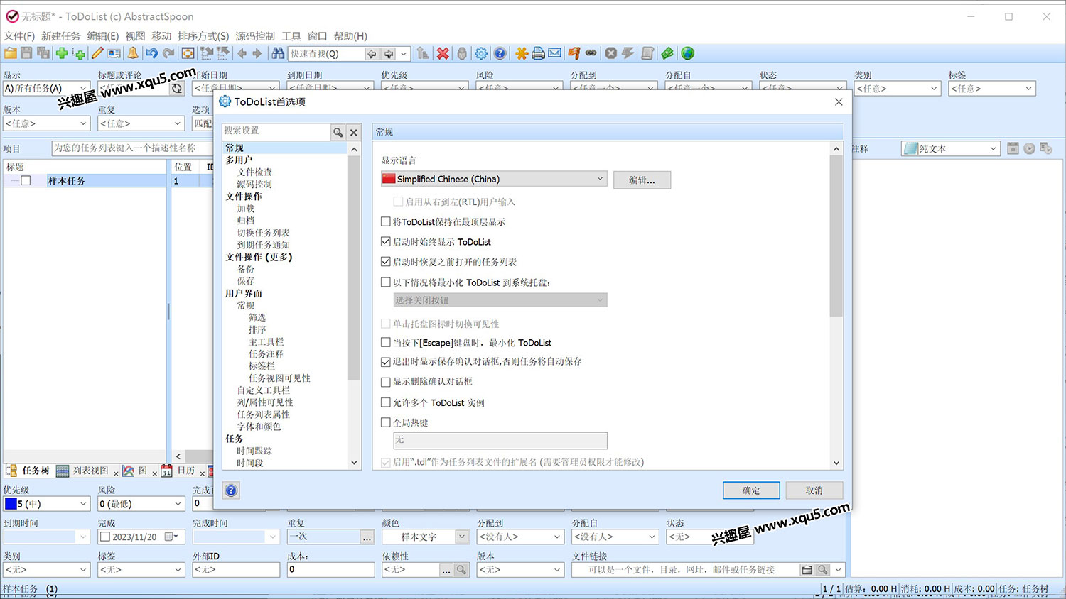Open the 排序方式(S) menu
1066x599 pixels.
203,36
